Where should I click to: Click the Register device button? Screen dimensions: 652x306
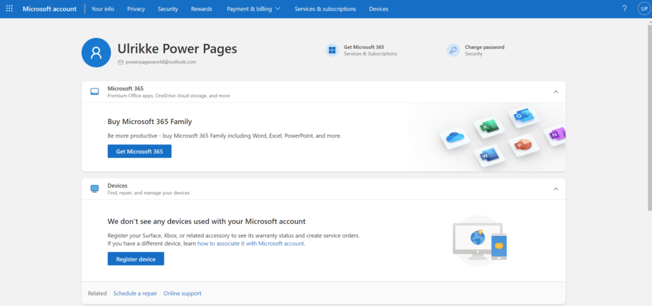pyautogui.click(x=136, y=259)
